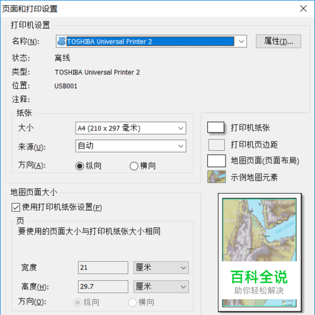
Task: Click the width 21 input field
Action: coord(103,268)
